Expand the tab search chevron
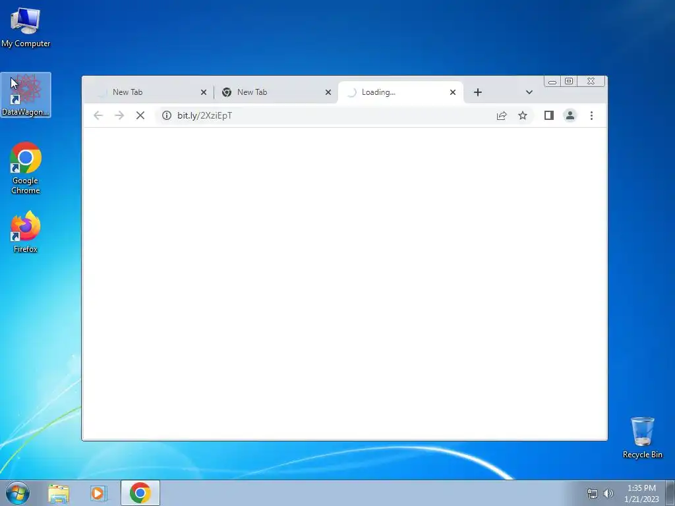 tap(529, 92)
